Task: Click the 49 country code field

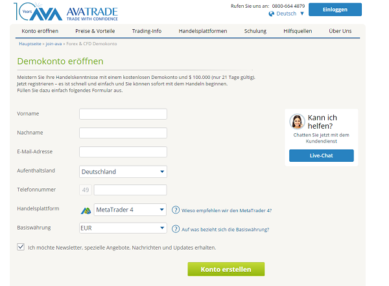Action: tap(86, 190)
